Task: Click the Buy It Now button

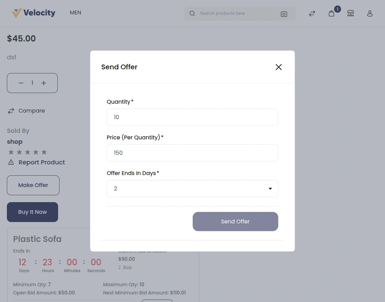Action: 32,212
